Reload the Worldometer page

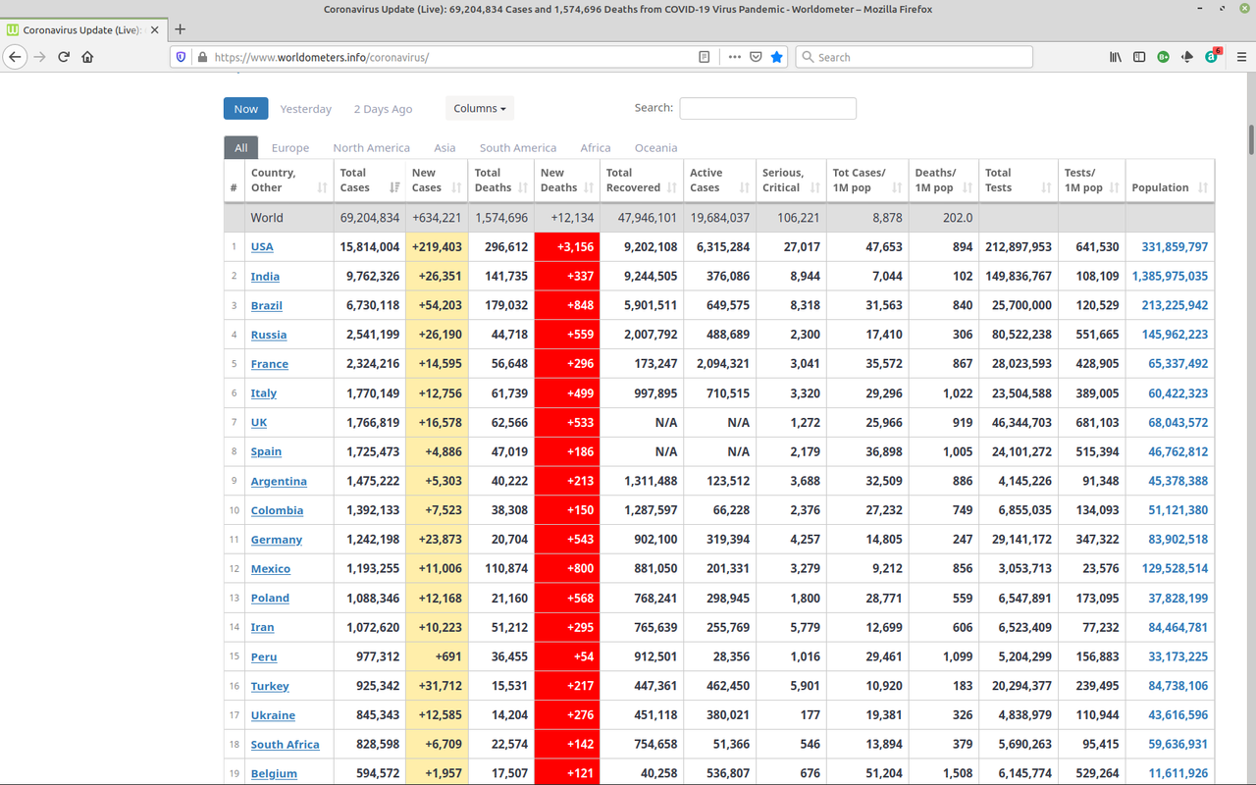(64, 57)
